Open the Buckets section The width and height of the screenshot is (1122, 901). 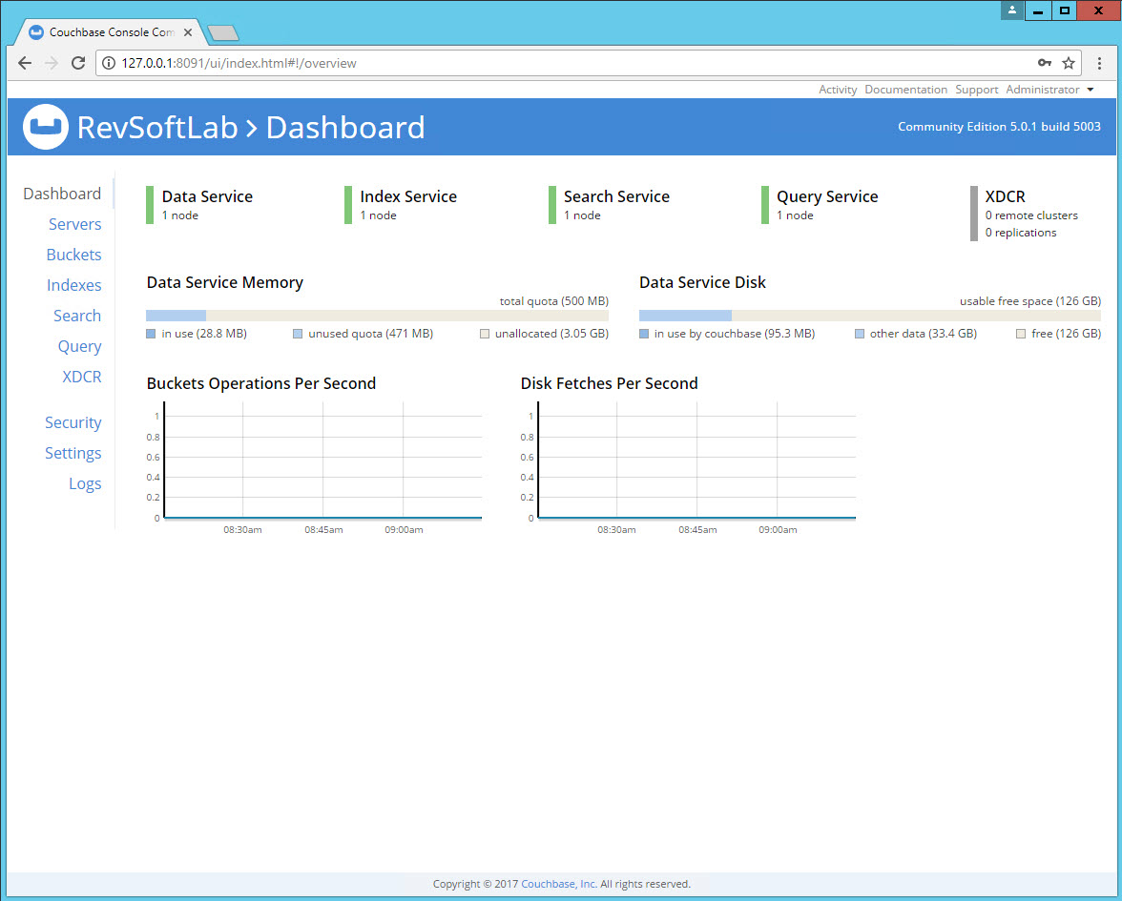(x=73, y=255)
